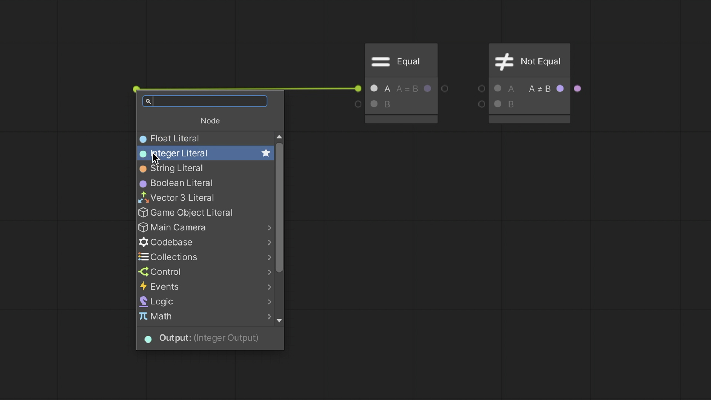
Task: Click the Logic category item
Action: coord(161,301)
